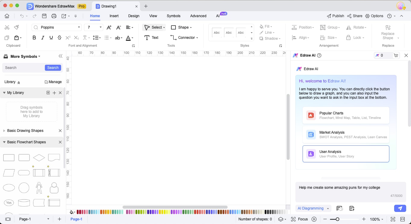Switch to the Design tab
The image size is (411, 224).
pos(134,16)
